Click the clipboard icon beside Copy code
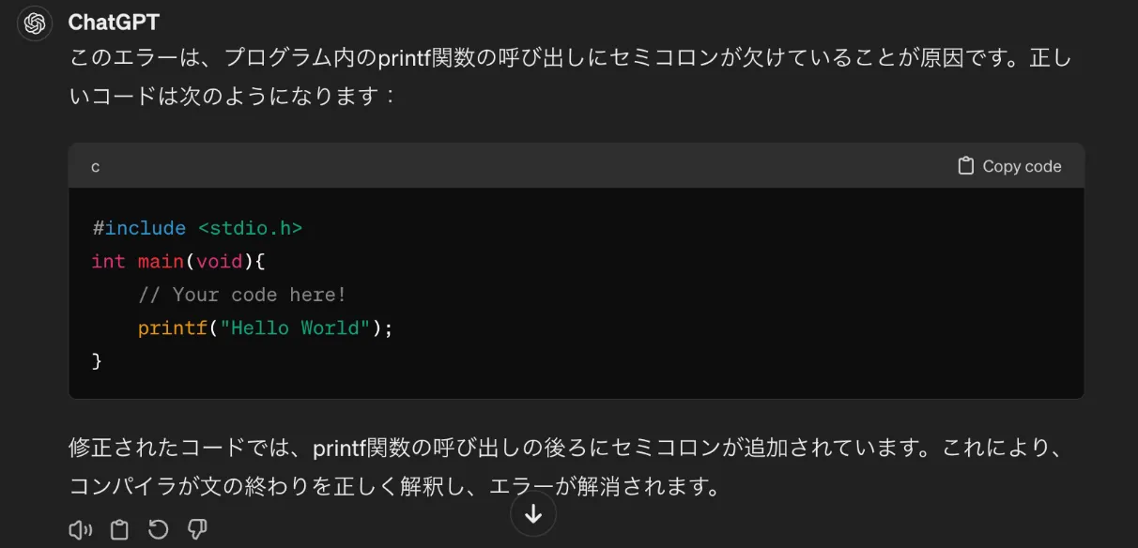 (965, 165)
